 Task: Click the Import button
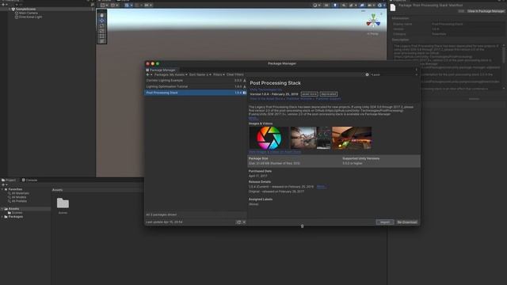(x=385, y=222)
